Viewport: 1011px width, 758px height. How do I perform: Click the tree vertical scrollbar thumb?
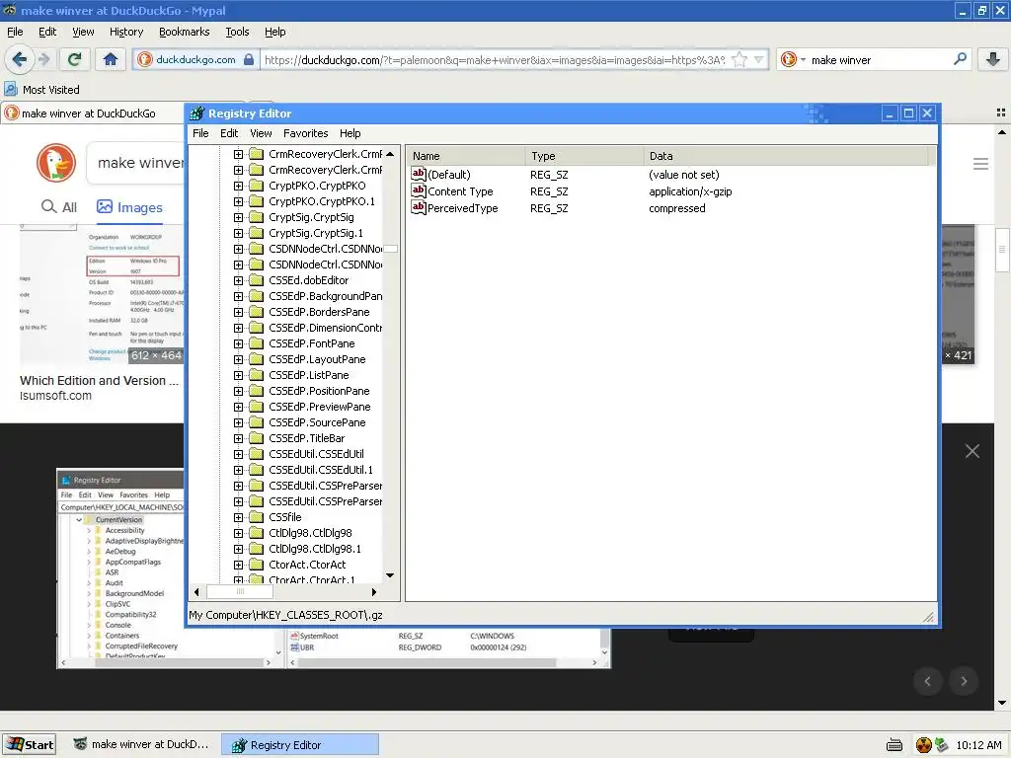pos(390,248)
